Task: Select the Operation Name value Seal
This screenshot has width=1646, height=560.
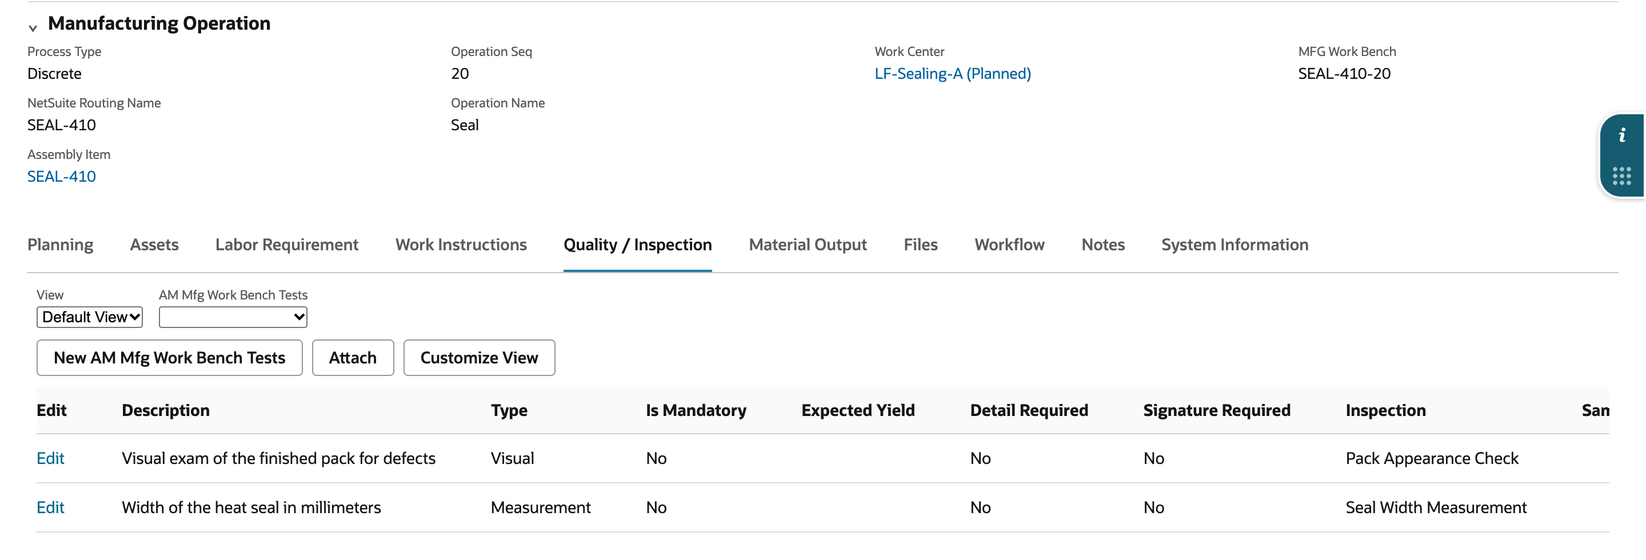Action: coord(465,125)
